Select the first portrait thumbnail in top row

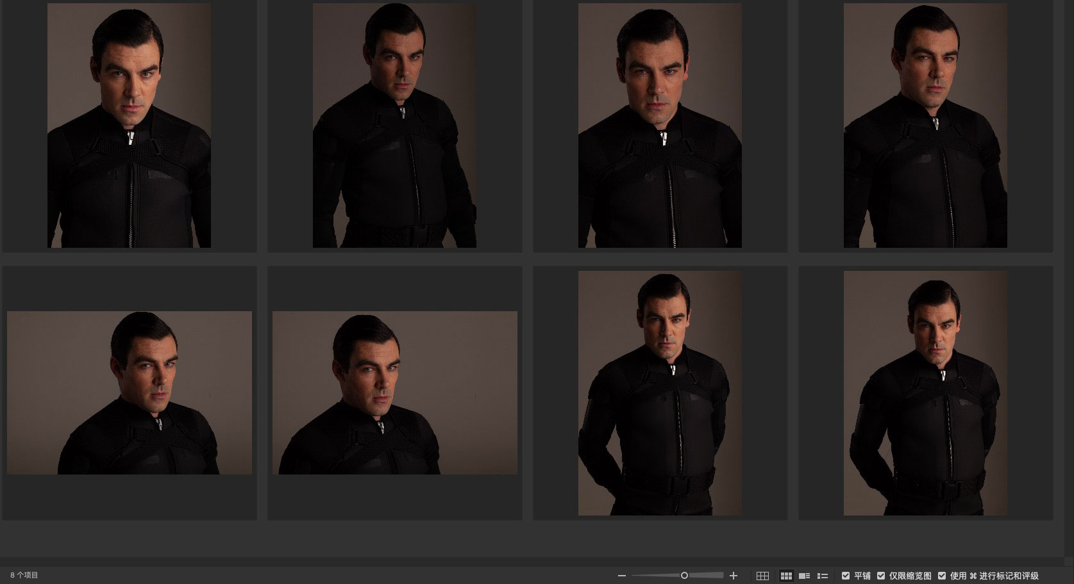pyautogui.click(x=129, y=126)
